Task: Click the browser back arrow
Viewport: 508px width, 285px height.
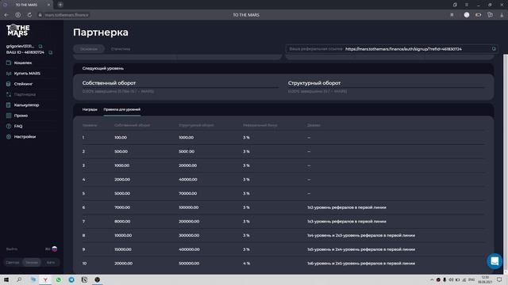Action: (x=6, y=15)
